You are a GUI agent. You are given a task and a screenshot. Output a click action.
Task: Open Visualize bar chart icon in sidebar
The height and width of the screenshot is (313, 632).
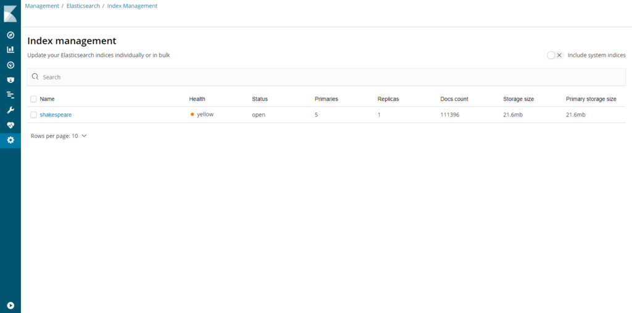click(x=11, y=50)
